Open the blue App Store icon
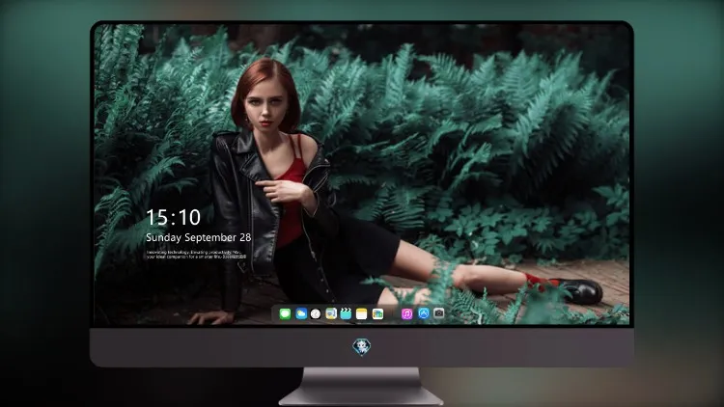The height and width of the screenshot is (407, 724). pos(424,313)
